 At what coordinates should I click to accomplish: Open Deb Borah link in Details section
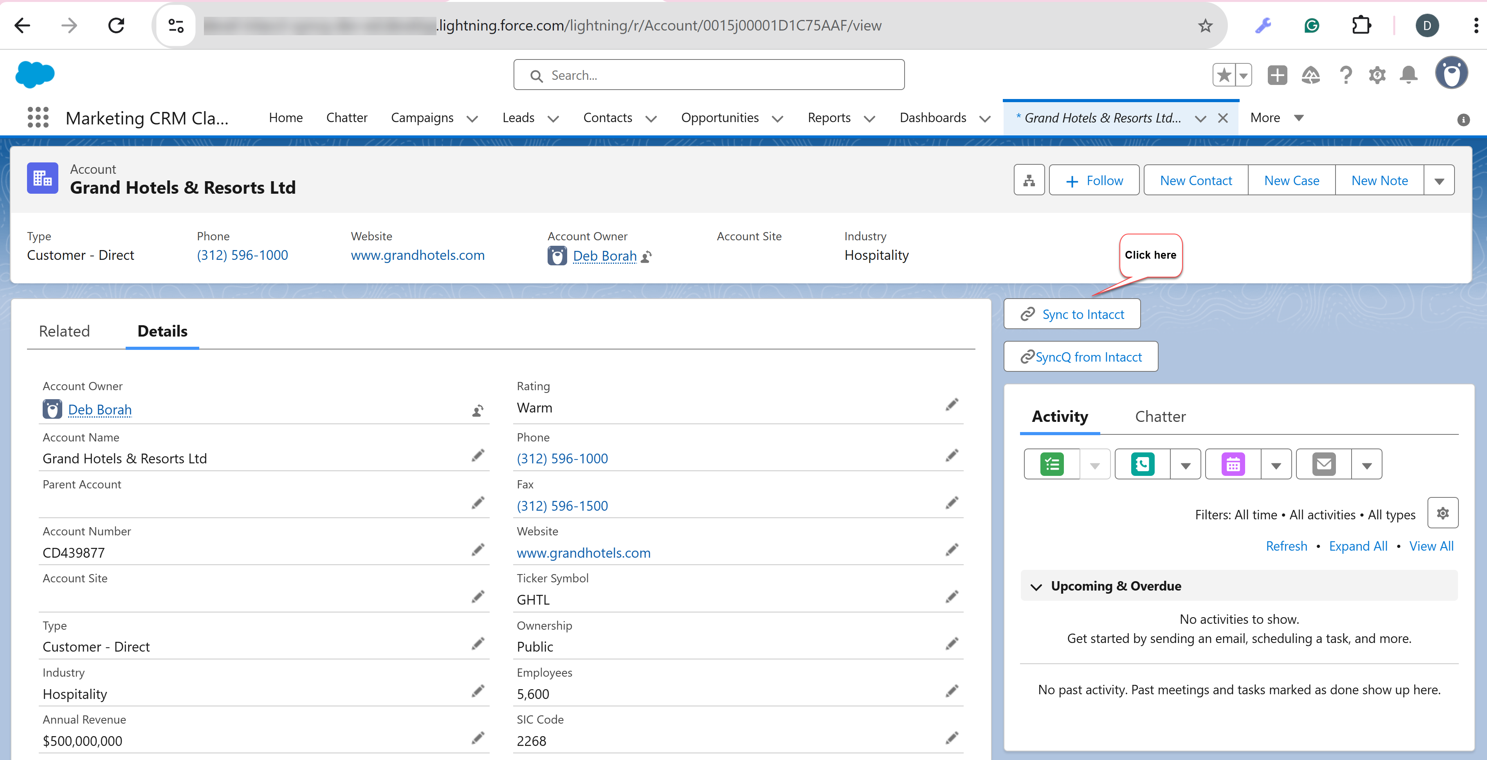coord(100,410)
